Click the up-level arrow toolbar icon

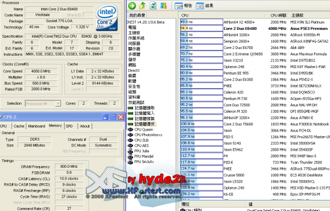[142, 6]
